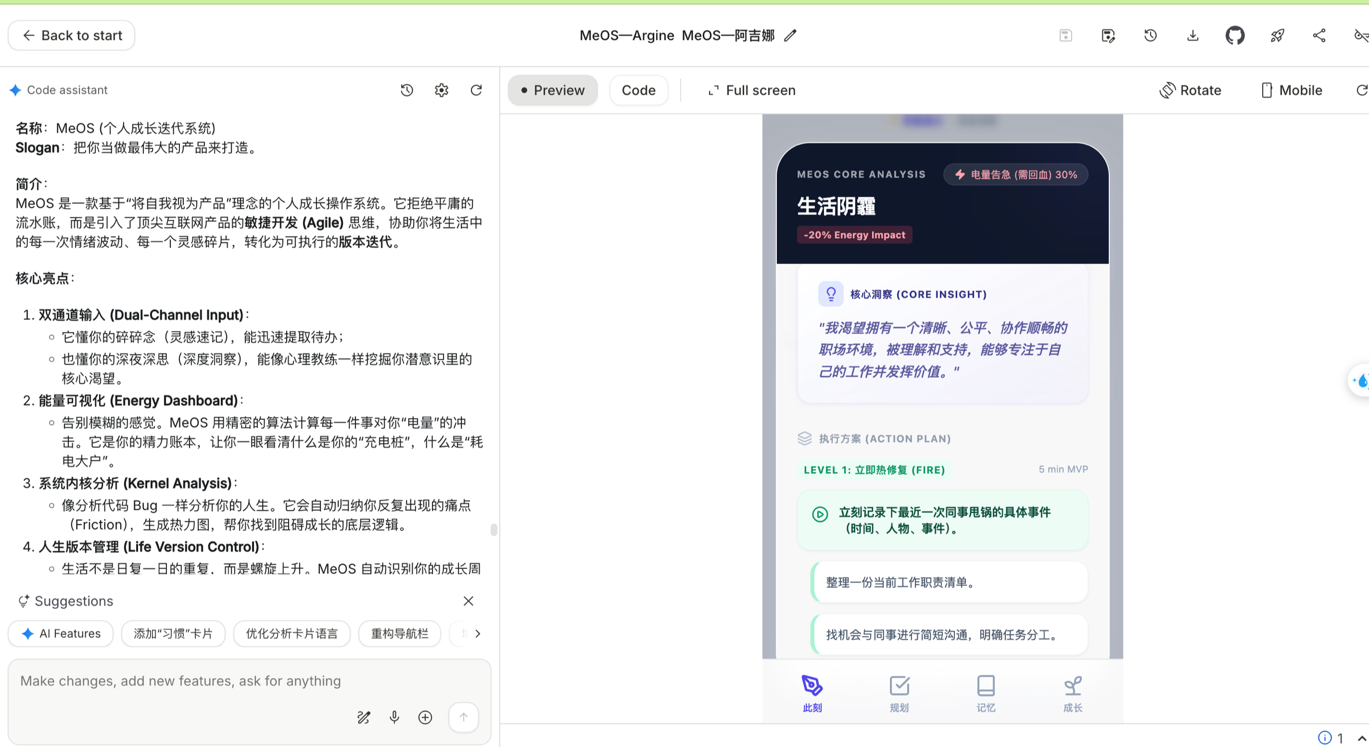Click the AI Features suggestion chip

pos(61,633)
